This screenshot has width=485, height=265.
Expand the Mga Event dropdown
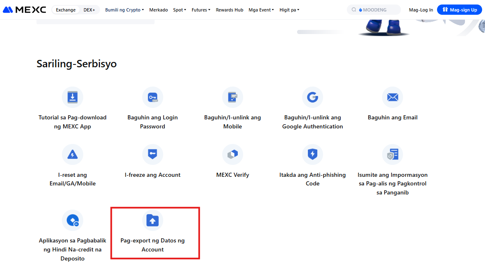261,10
